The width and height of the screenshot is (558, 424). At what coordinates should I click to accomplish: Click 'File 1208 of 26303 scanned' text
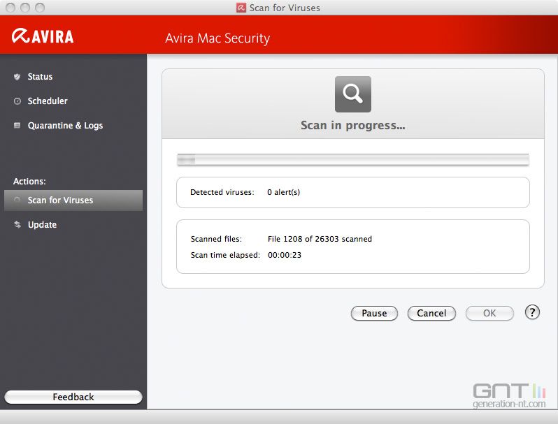click(320, 239)
